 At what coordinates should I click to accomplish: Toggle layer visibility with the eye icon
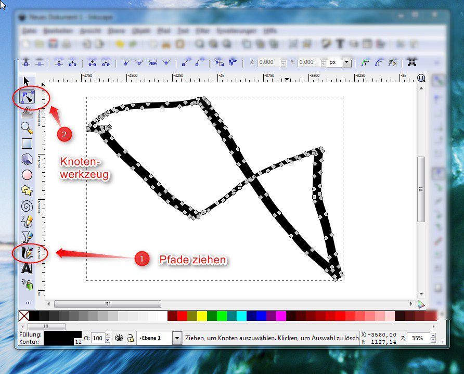point(119,338)
